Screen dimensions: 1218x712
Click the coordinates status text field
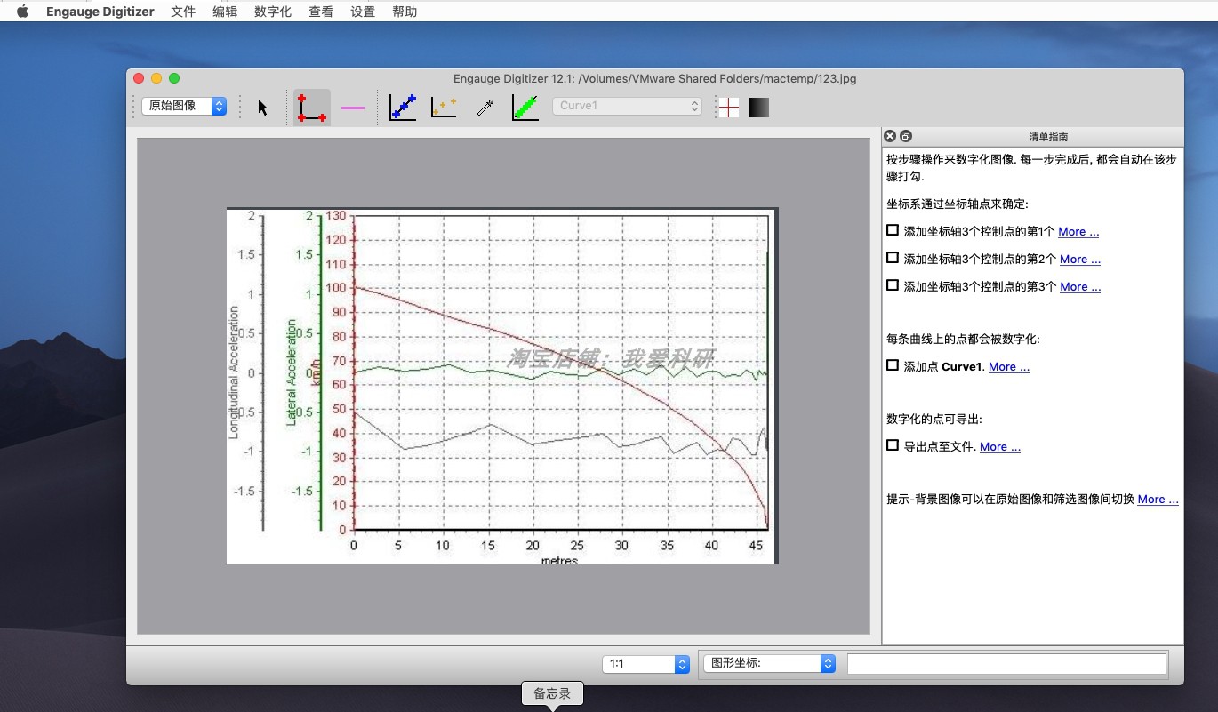click(x=1006, y=663)
